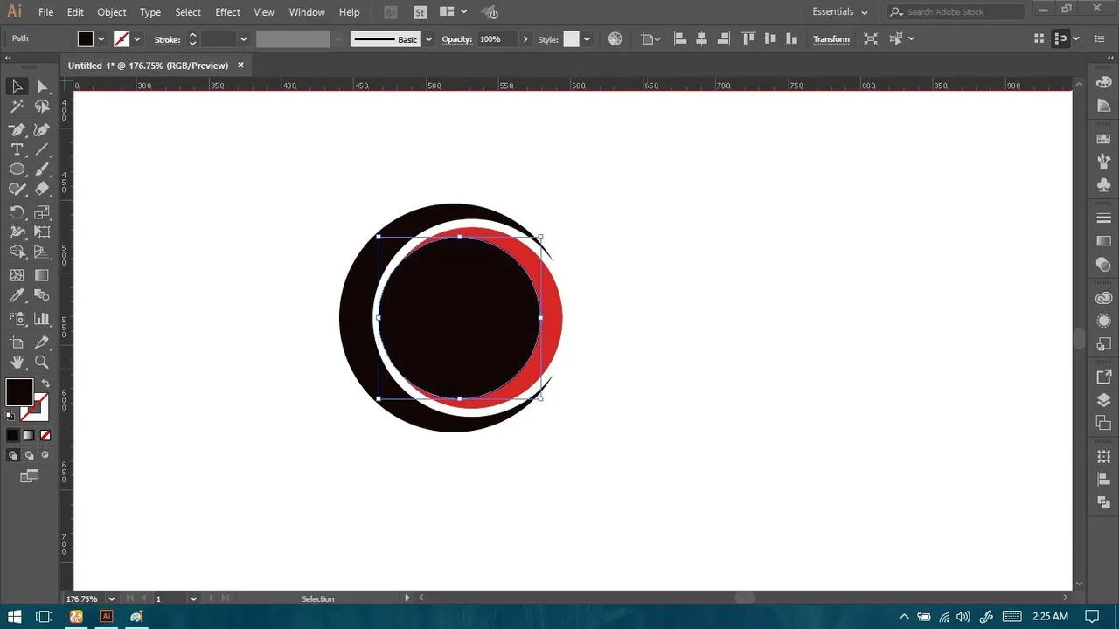This screenshot has height=629, width=1119.
Task: Open the Window menu
Action: (307, 12)
